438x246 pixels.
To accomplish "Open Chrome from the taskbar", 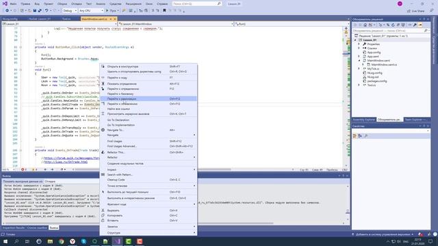I will [61, 241].
